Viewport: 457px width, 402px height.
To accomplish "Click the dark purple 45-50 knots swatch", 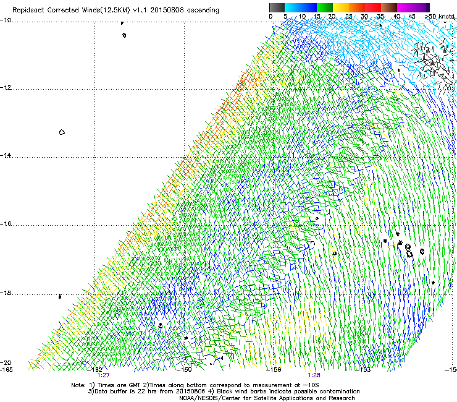I will point(421,7).
